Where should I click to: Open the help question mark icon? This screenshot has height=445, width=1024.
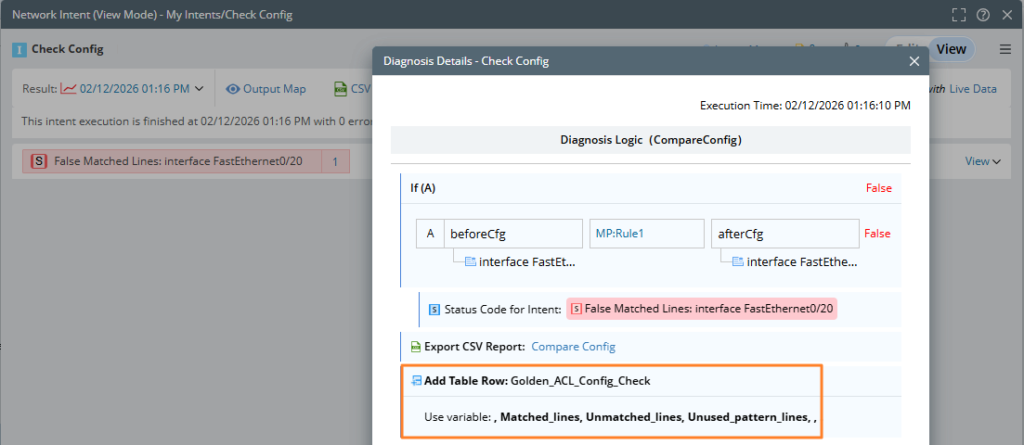pyautogui.click(x=982, y=15)
